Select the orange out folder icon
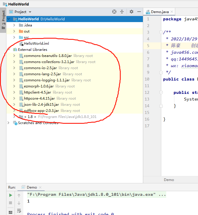 tap(21, 31)
